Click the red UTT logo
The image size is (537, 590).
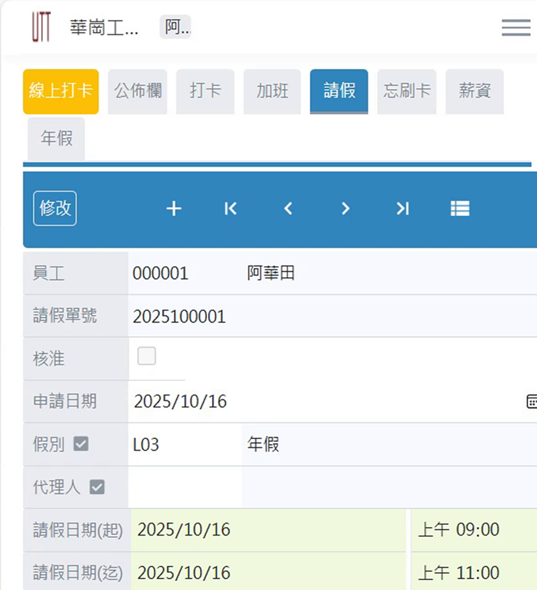[41, 26]
